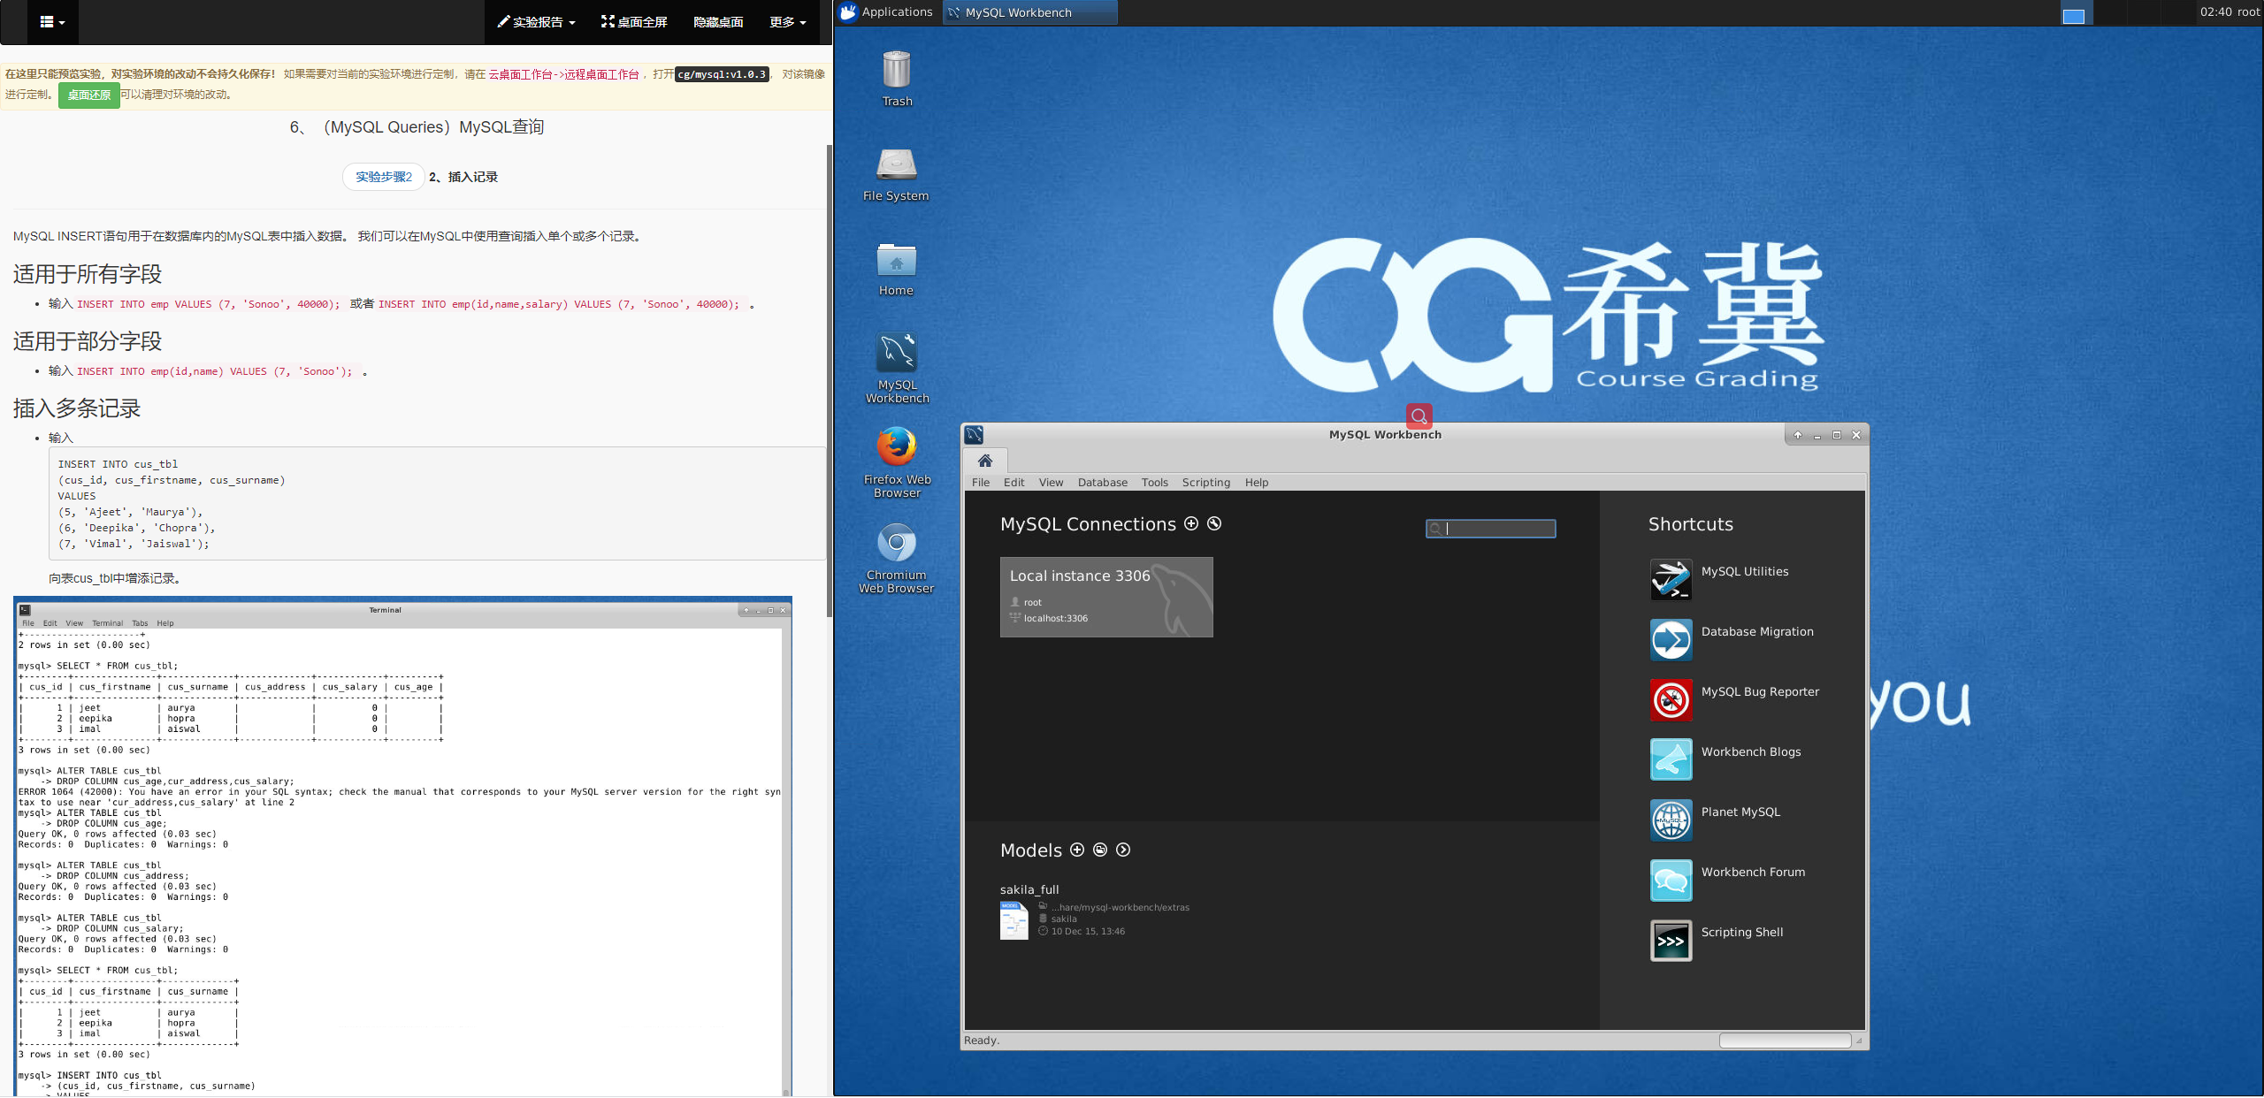Open the sakila_full model thumbnail
Screen dimensions: 2264x1098
tap(1013, 920)
